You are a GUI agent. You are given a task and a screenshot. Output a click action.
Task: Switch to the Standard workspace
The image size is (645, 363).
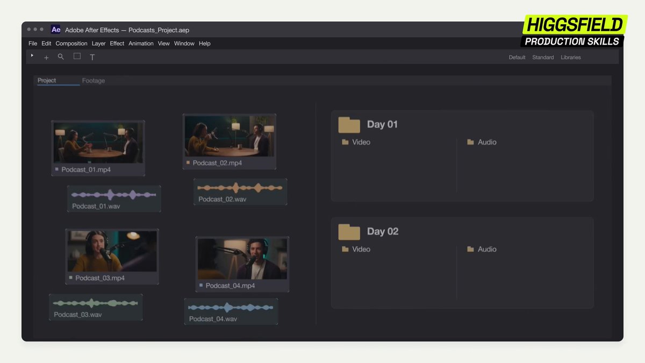click(x=543, y=58)
